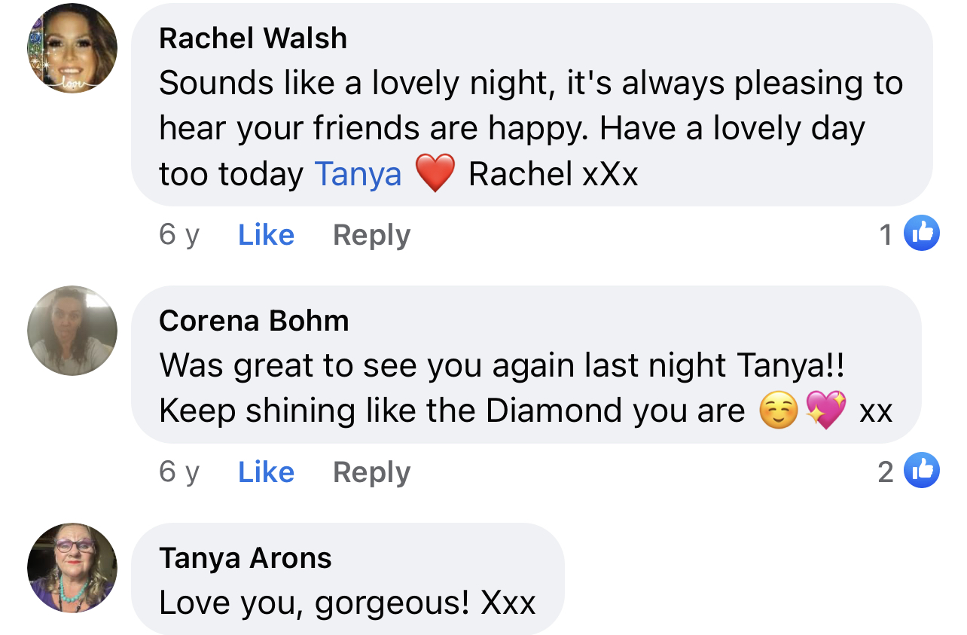Image resolution: width=967 pixels, height=635 pixels.
Task: Reply to Corena Bohm's comment
Action: (371, 473)
